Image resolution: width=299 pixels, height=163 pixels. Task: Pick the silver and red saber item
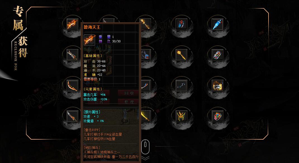pos(72,116)
